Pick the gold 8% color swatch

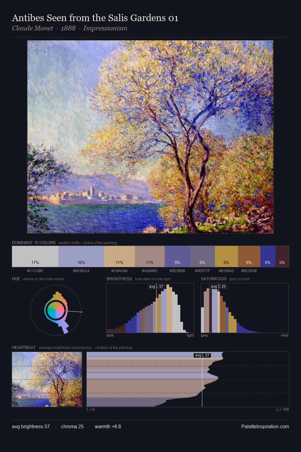(226, 256)
